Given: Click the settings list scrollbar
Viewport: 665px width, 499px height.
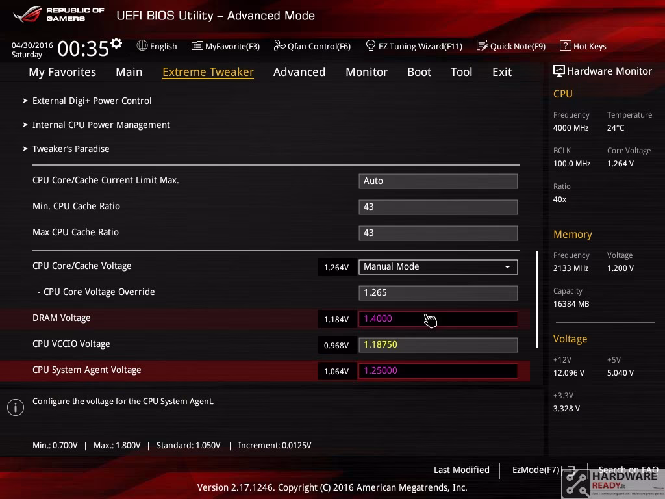Looking at the screenshot, I should [x=537, y=299].
